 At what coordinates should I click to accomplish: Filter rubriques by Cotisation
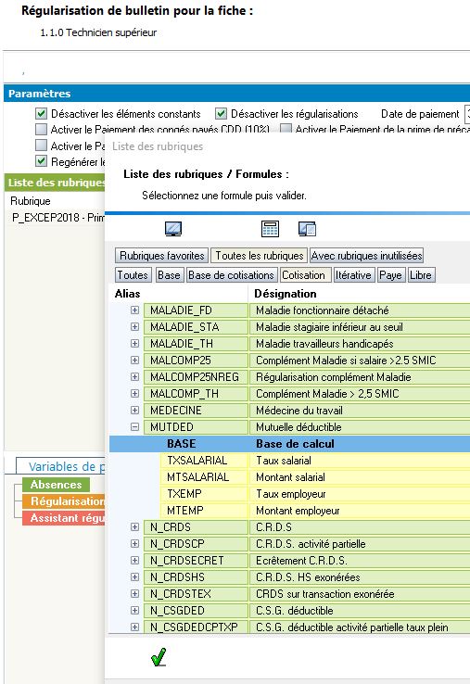point(305,275)
